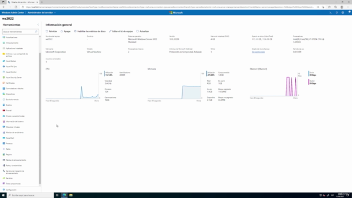Open the browser more options menu
This screenshot has height=198, width=352.
coord(348,7)
